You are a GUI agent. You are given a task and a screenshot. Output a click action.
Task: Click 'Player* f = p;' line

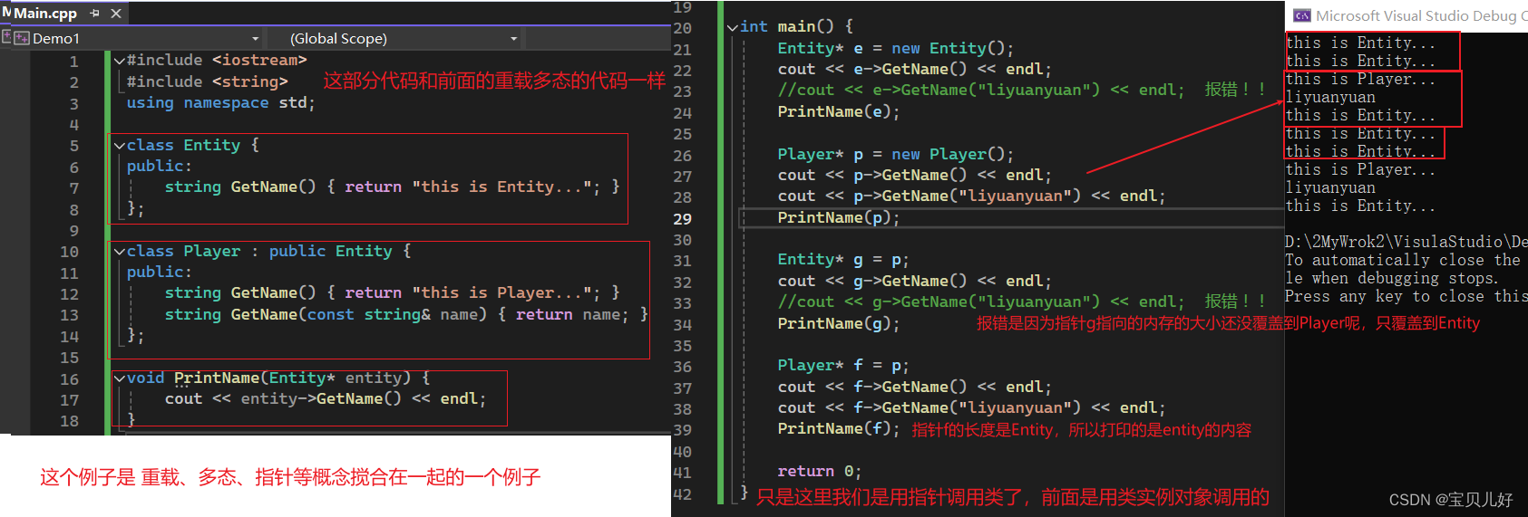(843, 365)
